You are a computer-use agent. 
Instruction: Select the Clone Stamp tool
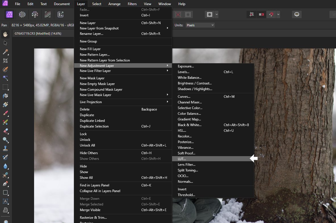click(5, 148)
